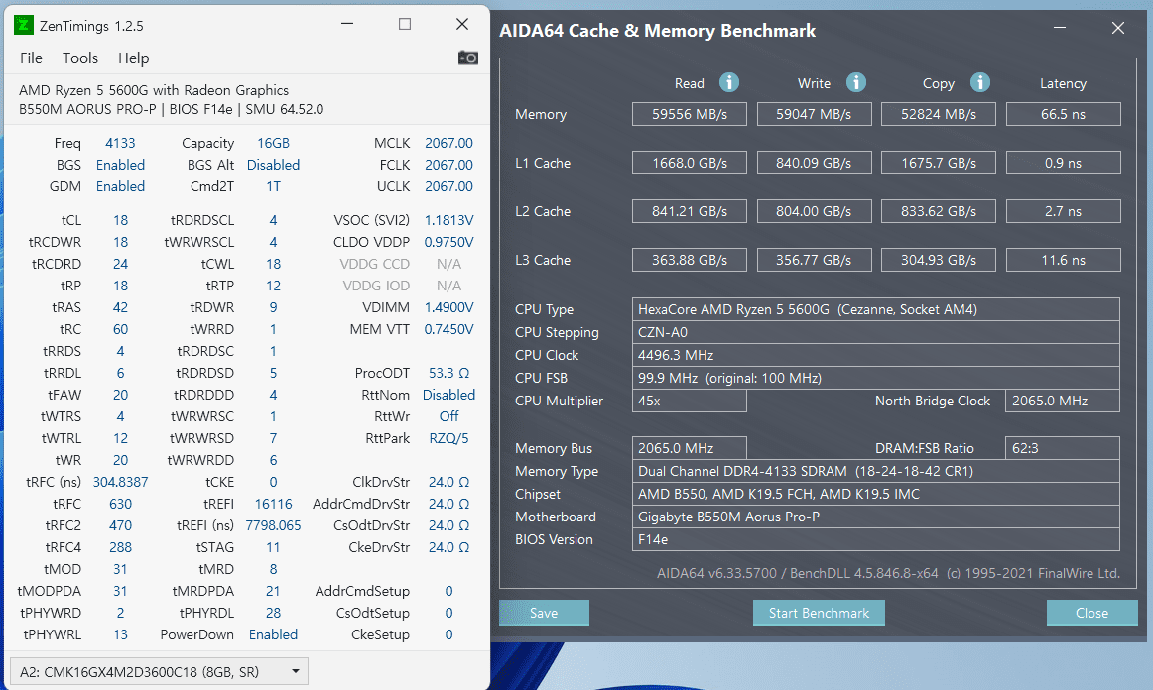Click the Freq value 4133 in ZenTimings

tap(121, 144)
